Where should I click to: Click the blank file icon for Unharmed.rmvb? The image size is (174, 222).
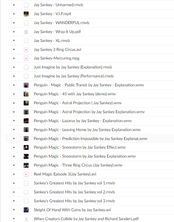coord(26,5)
